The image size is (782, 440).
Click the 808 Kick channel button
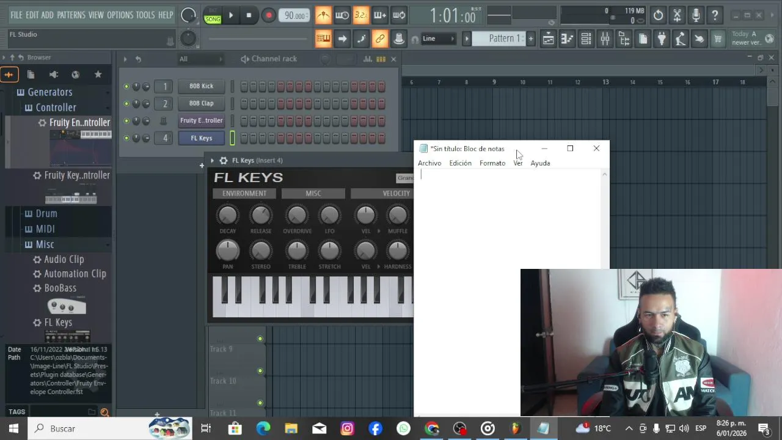[202, 86]
